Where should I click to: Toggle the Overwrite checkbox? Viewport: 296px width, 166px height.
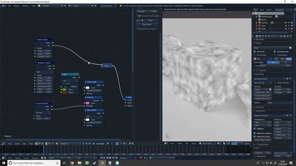(x=255, y=52)
